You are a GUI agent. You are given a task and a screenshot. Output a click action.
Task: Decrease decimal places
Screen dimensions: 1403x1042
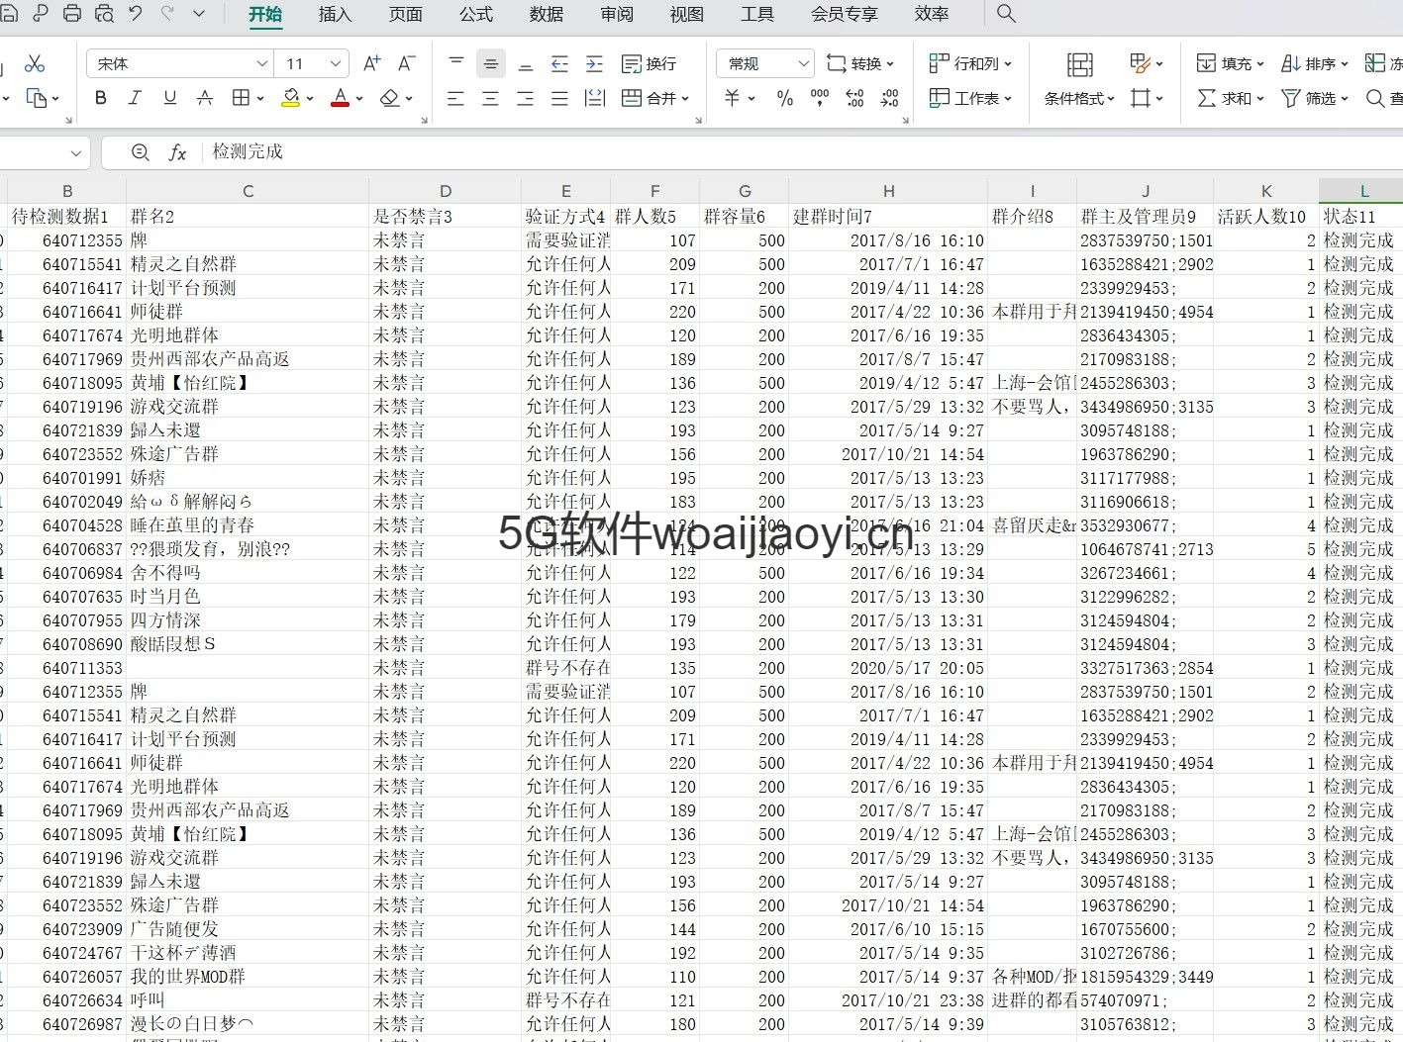[x=889, y=98]
